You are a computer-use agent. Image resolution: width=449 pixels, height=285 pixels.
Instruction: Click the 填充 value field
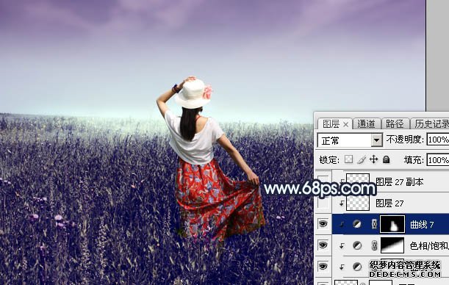pos(438,159)
